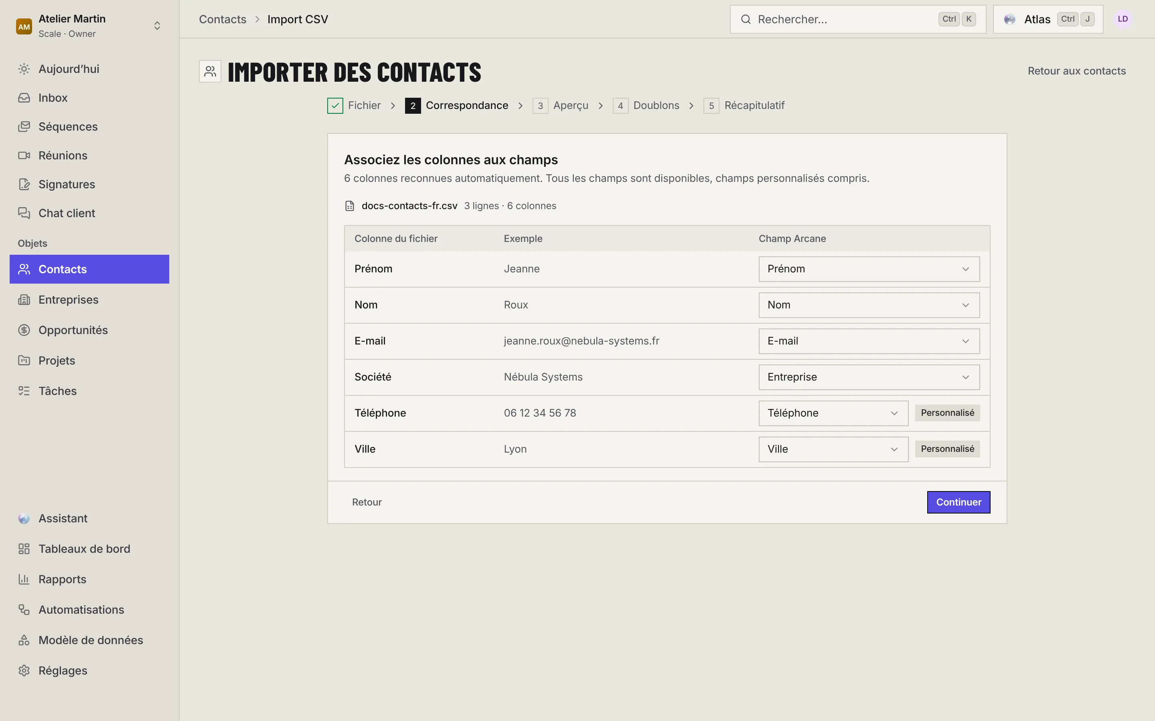The width and height of the screenshot is (1155, 721).
Task: Open the Ville field mapping dropdown
Action: point(833,449)
